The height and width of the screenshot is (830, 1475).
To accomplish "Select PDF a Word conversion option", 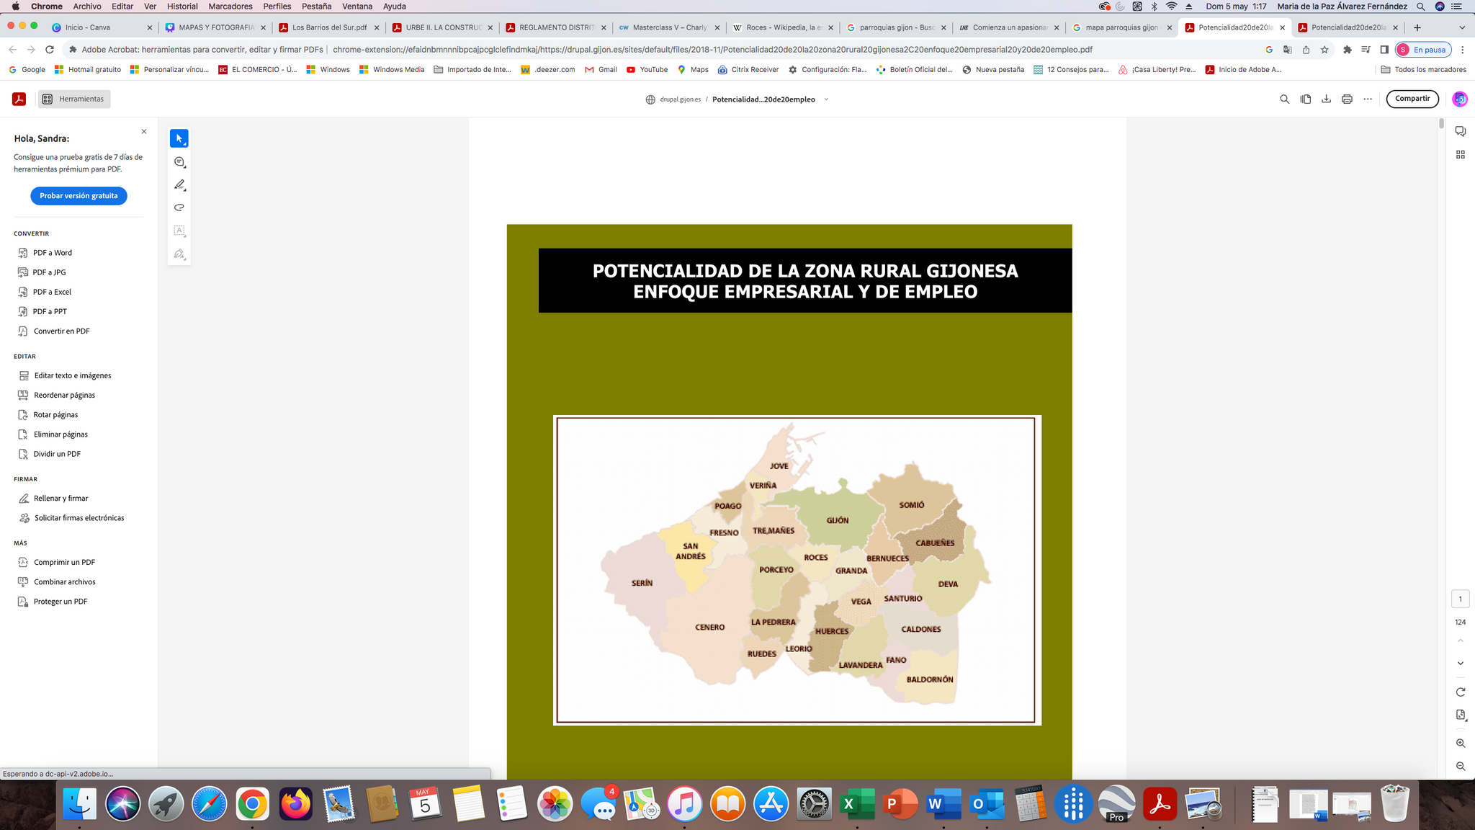I will (52, 253).
